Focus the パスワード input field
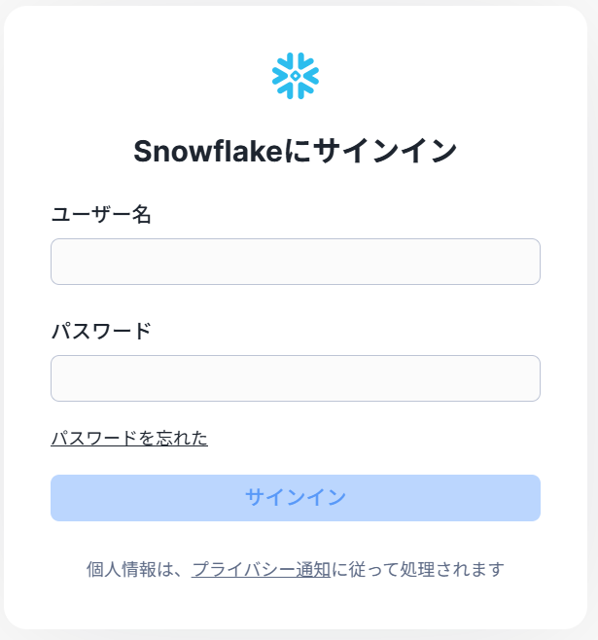598x640 pixels. [296, 378]
